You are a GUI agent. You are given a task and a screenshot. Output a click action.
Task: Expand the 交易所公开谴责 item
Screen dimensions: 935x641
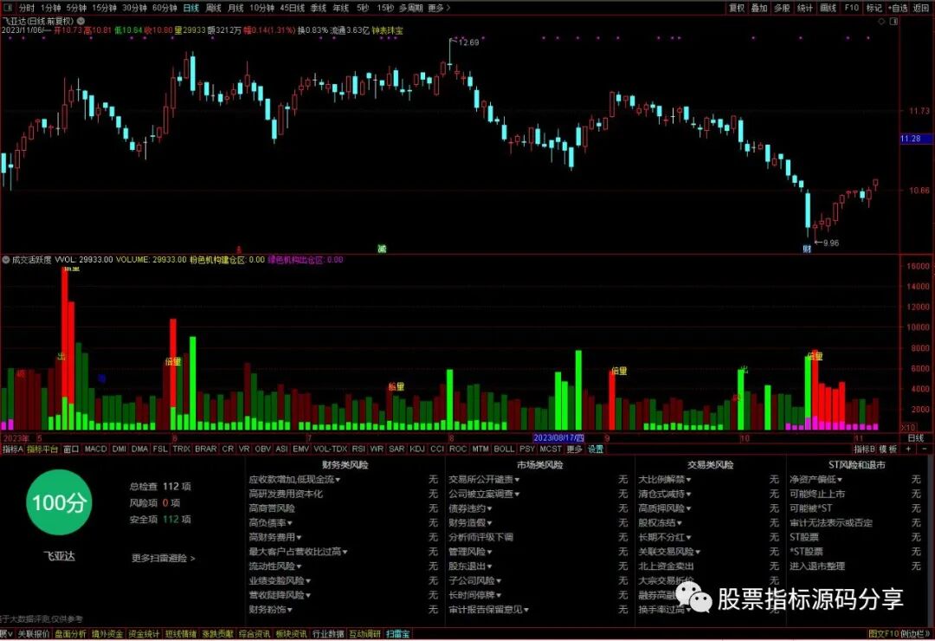click(x=484, y=479)
